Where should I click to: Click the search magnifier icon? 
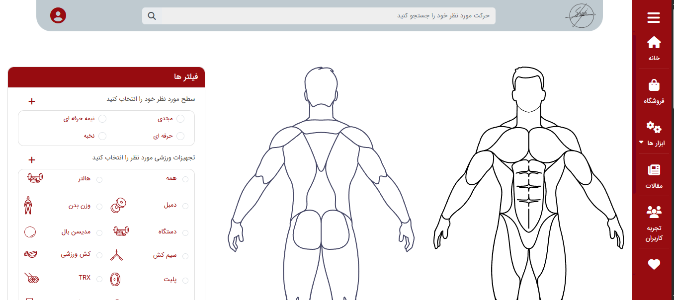[x=152, y=16]
